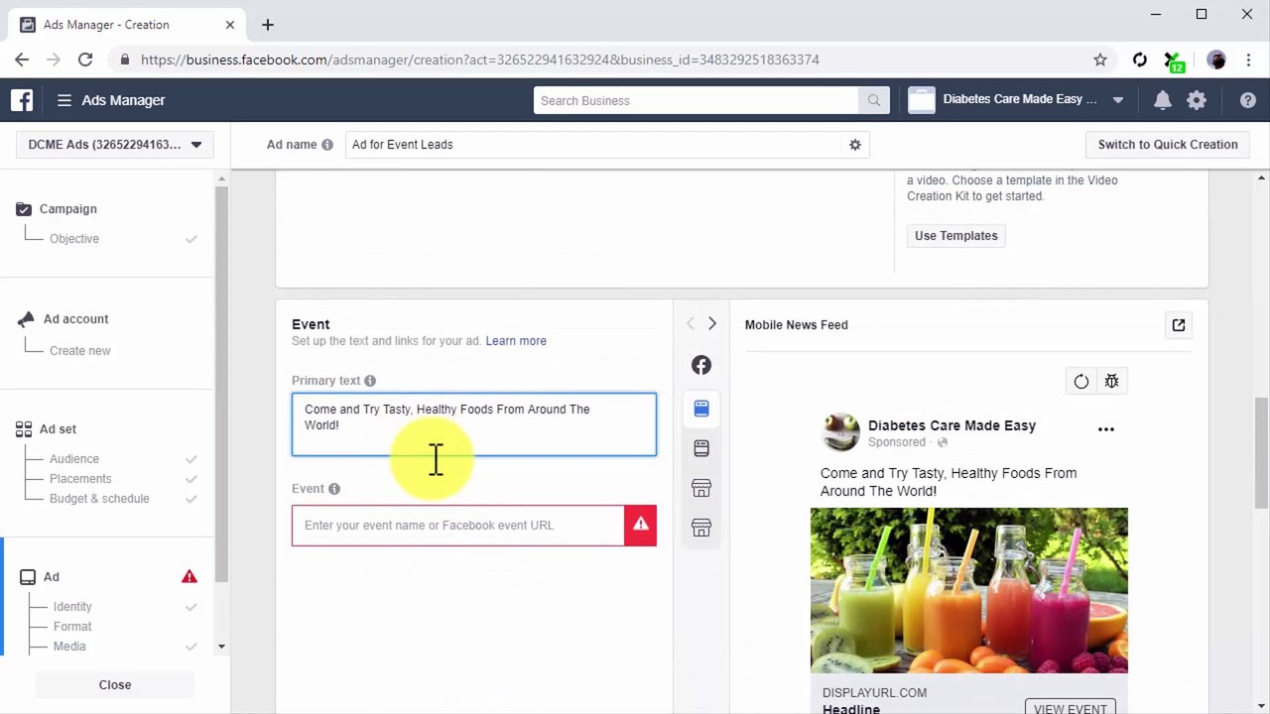Select Create new under Ad account
This screenshot has width=1270, height=714.
(80, 351)
